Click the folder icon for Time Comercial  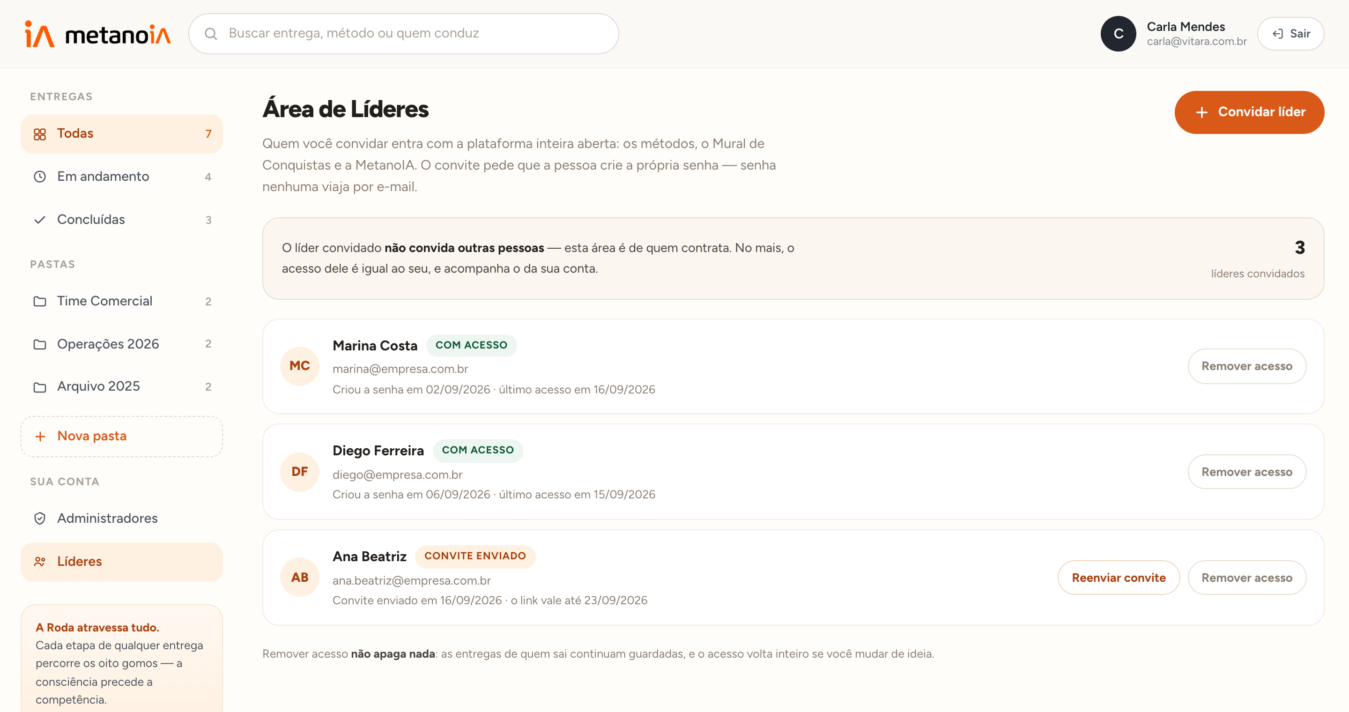tap(40, 302)
